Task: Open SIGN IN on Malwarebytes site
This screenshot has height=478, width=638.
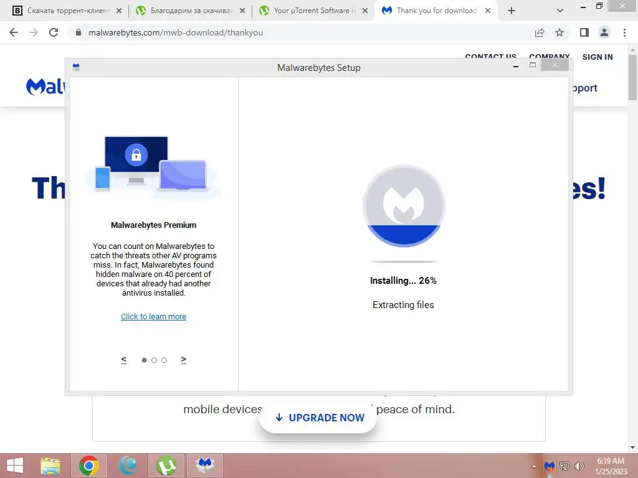Action: pos(598,57)
